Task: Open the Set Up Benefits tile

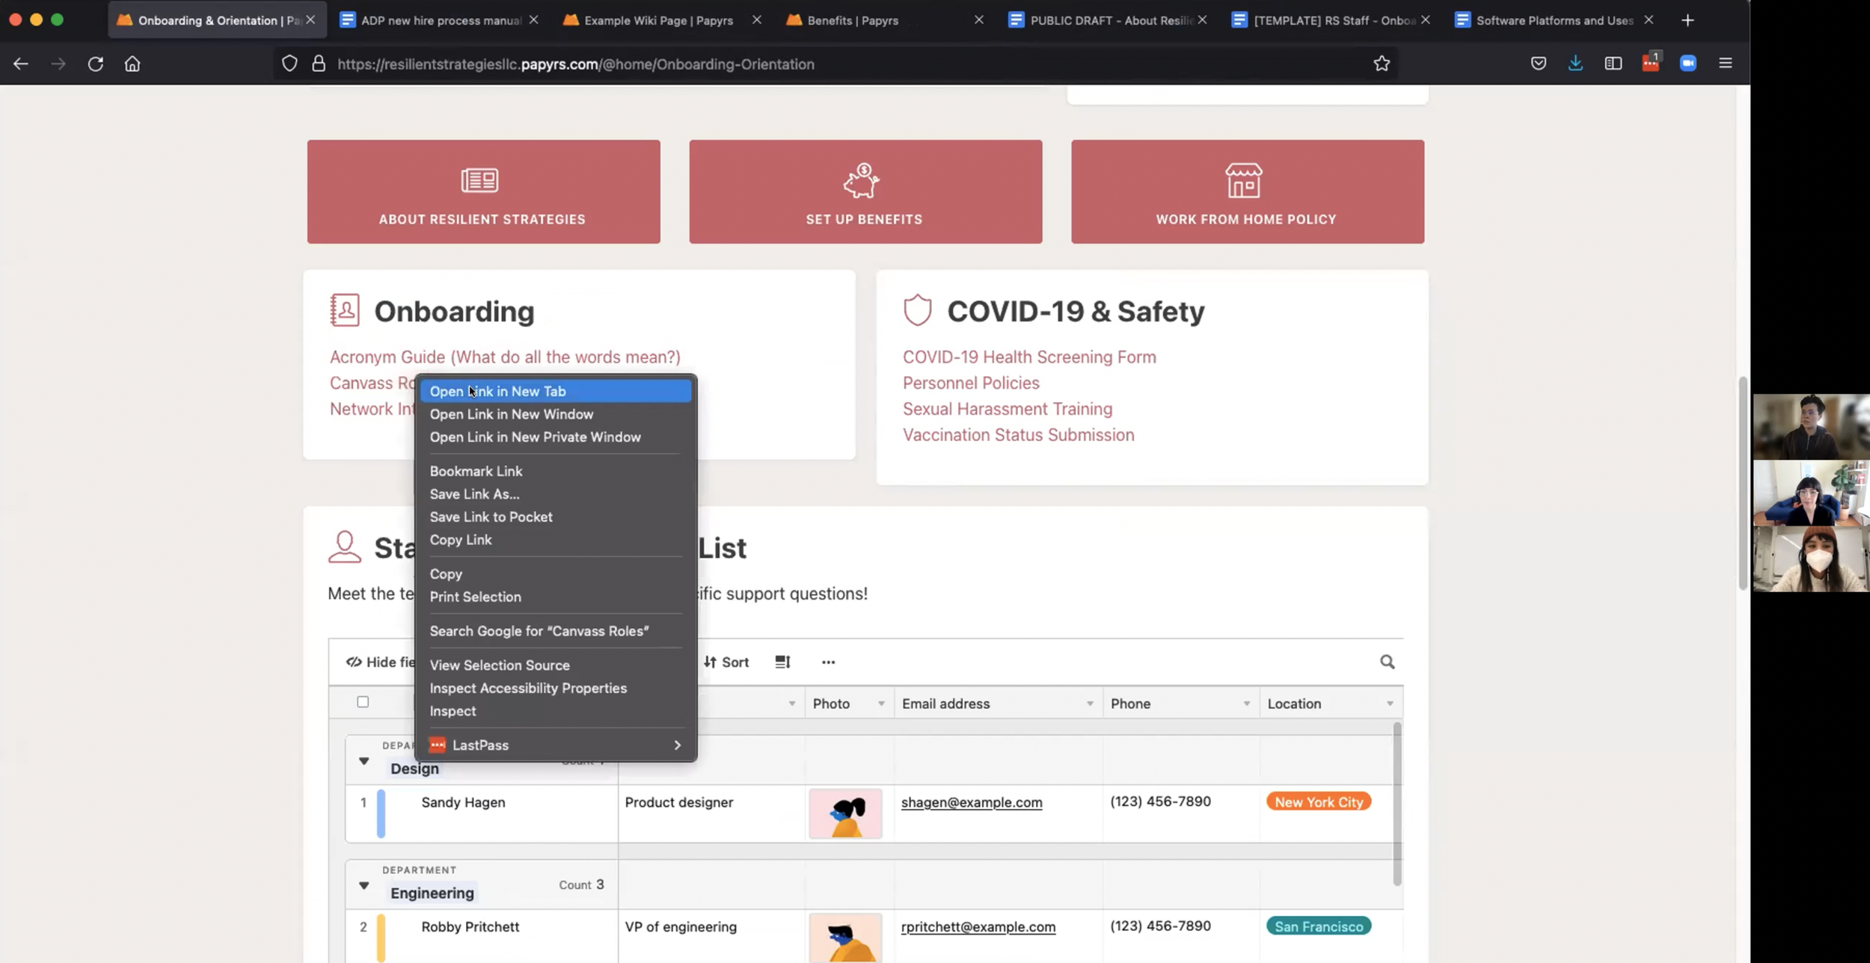Action: pos(865,191)
